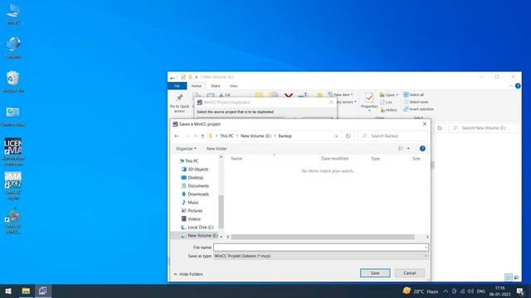This screenshot has width=531, height=298.
Task: Sort by the Type column header
Action: [375, 158]
